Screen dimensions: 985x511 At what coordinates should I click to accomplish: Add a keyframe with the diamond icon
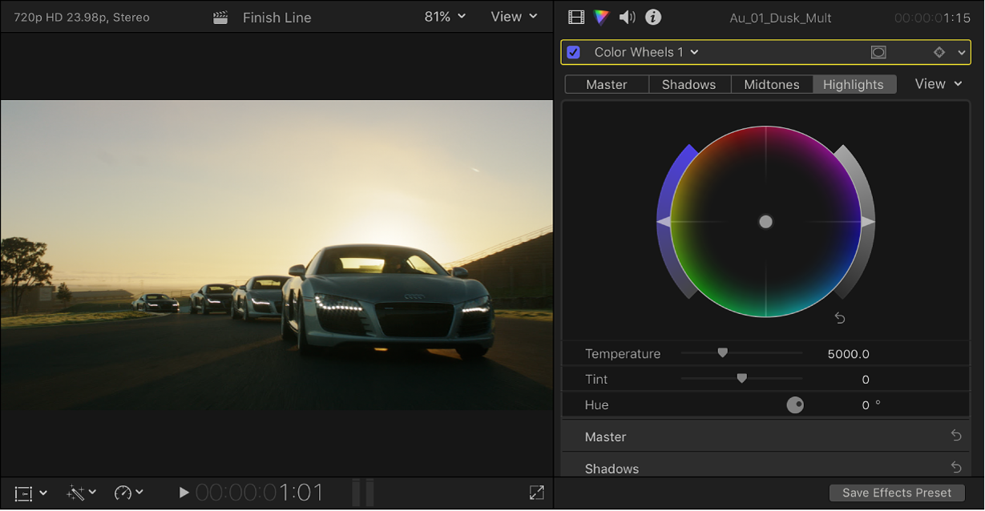coord(939,51)
